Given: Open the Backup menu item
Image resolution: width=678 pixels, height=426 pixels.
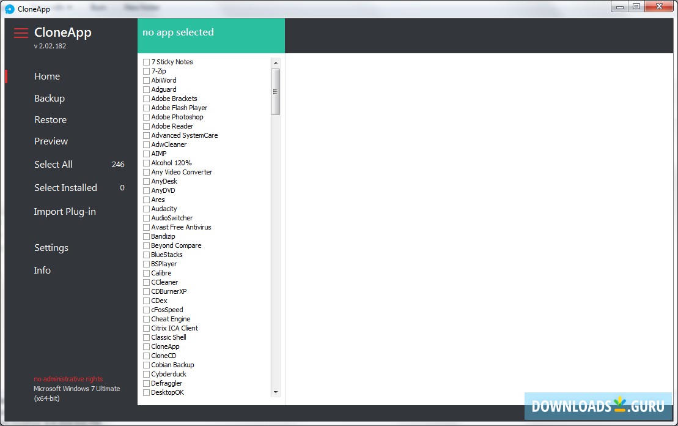Looking at the screenshot, I should 50,99.
